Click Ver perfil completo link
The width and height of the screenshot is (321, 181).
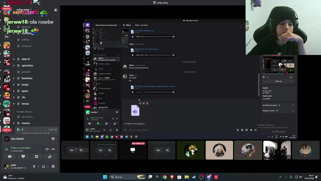click(x=278, y=132)
